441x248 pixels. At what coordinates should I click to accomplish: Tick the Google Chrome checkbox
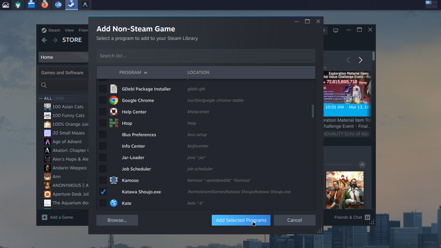coord(103,100)
